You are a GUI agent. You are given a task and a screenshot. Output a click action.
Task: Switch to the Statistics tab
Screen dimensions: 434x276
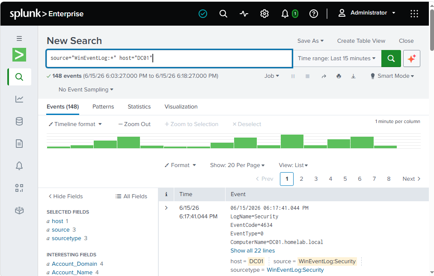coord(139,107)
